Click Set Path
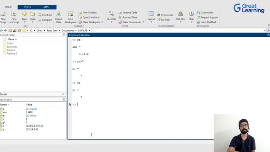270x152 pixels. 163,20
